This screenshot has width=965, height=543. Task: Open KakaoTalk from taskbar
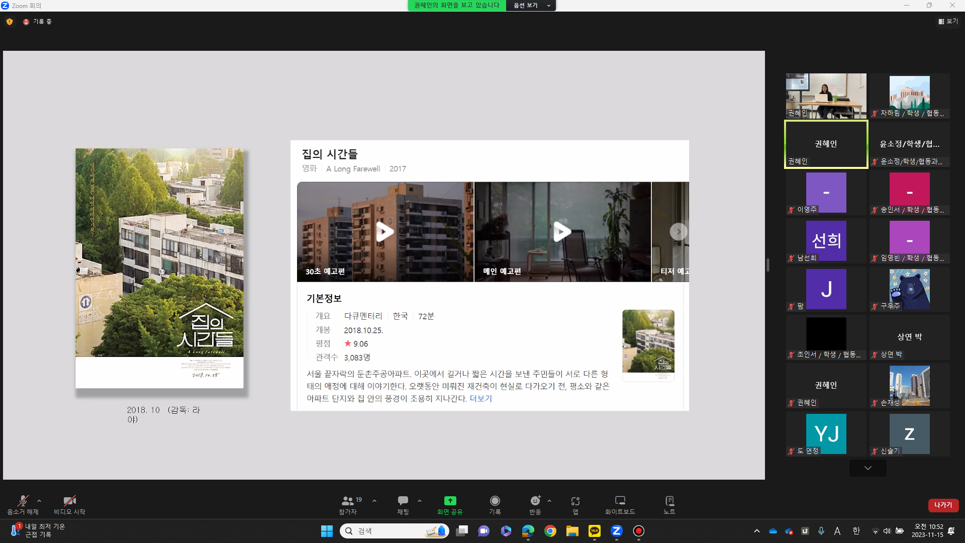pyautogui.click(x=595, y=531)
